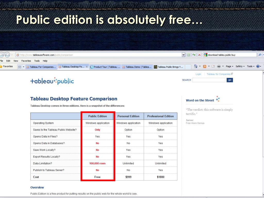Click the blue Help question mark icon
Viewport: 264px width, 198px height.
[258, 66]
